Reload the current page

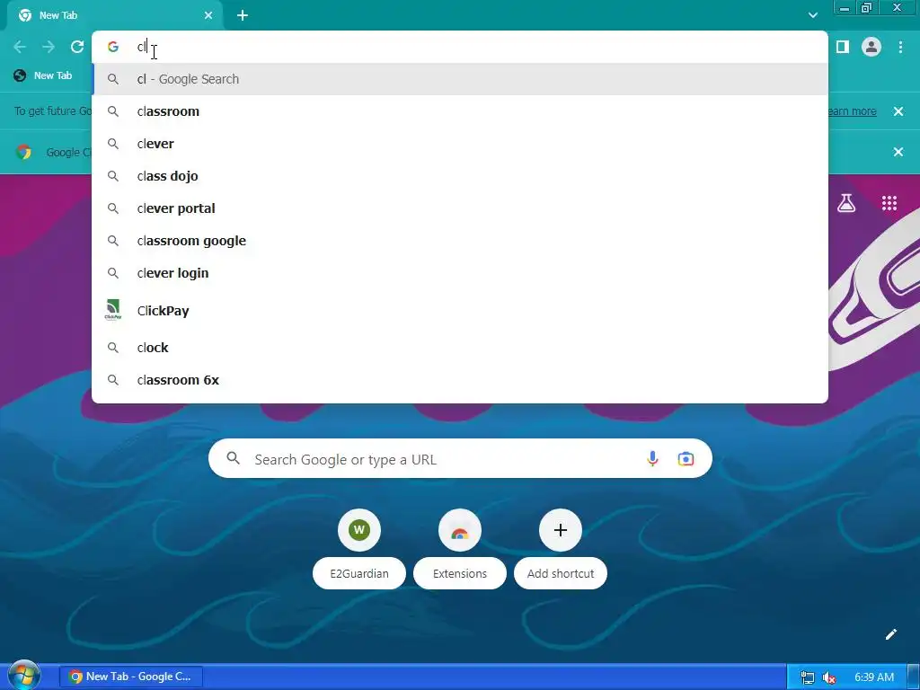[77, 47]
